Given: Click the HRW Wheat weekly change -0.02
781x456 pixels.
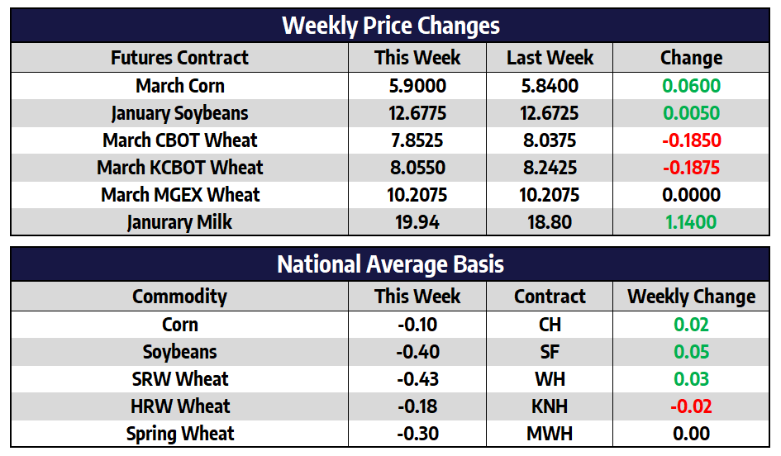Looking at the screenshot, I should [x=691, y=406].
